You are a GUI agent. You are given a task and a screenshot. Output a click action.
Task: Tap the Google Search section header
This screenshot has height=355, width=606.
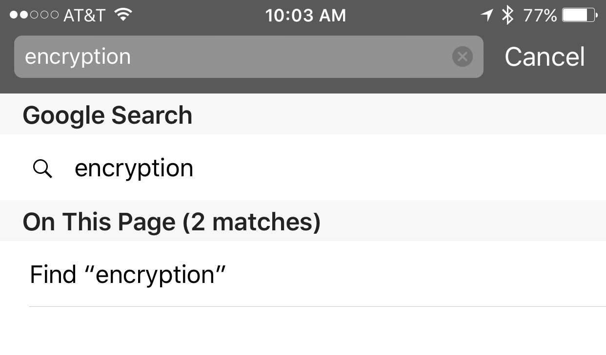[x=107, y=115]
